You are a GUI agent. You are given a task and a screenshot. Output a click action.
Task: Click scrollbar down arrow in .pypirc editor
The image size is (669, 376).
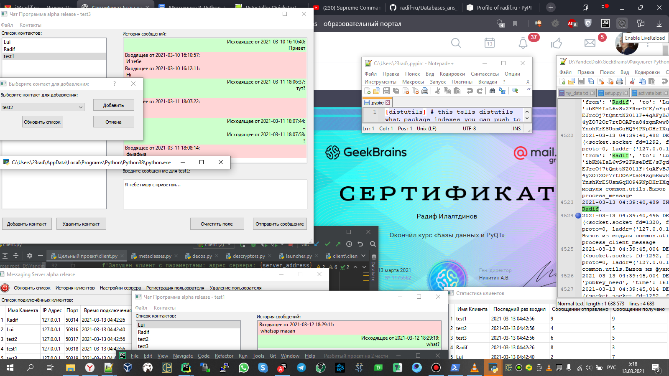click(527, 118)
